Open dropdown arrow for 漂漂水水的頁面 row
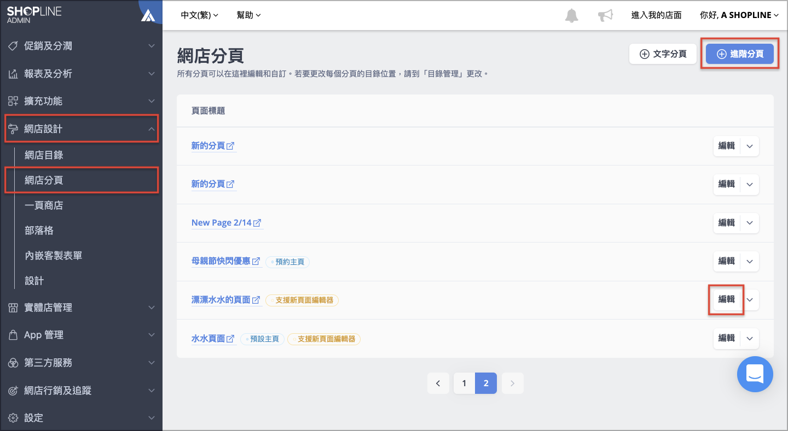The height and width of the screenshot is (431, 788). click(750, 300)
